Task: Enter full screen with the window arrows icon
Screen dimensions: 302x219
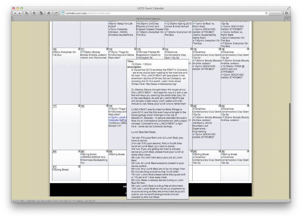Action: (x=288, y=8)
